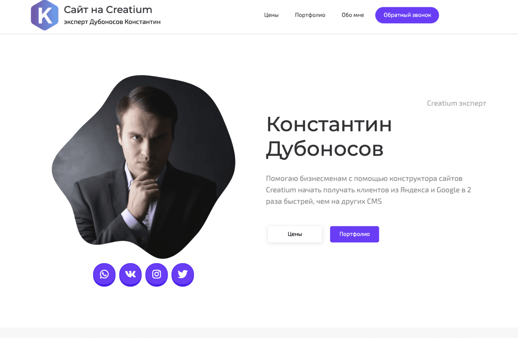Click the paragraph starting with Помогаю бизнесменам
Viewport: 518px width, 338px height.
point(368,190)
